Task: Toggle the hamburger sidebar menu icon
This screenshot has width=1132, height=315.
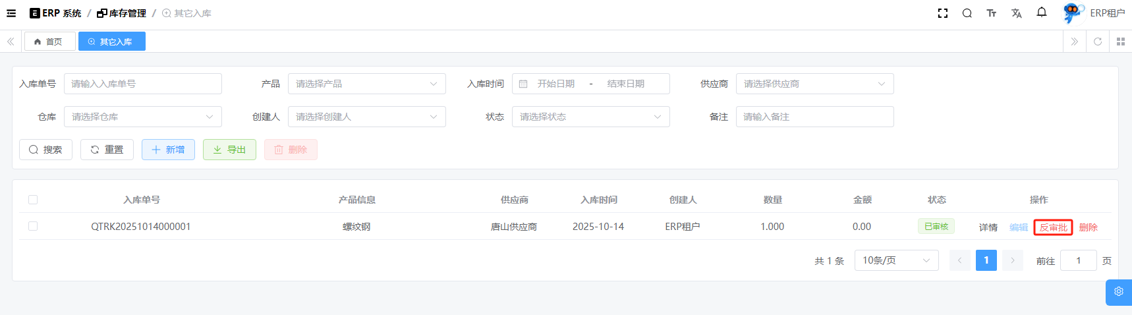Action: click(x=11, y=13)
